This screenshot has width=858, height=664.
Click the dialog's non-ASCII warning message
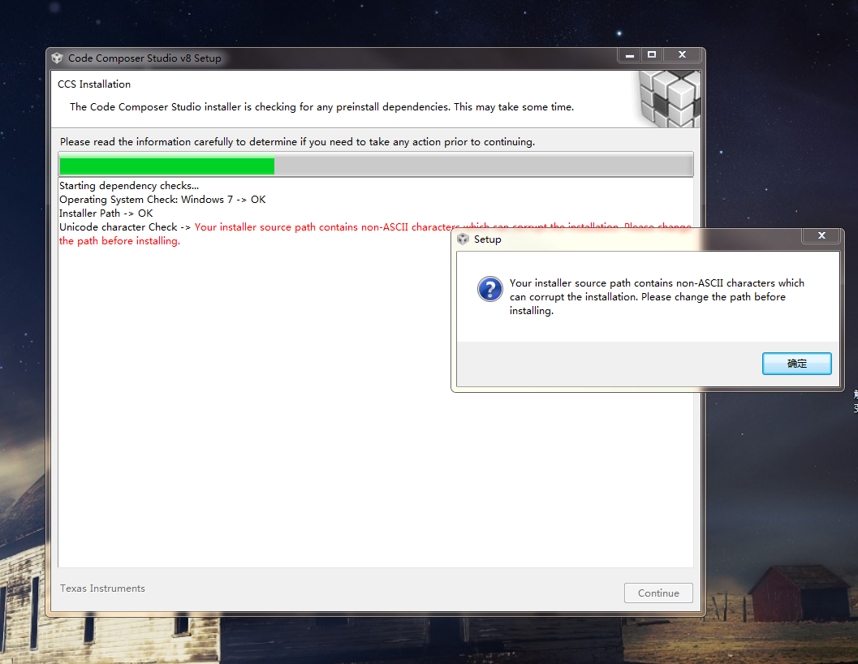click(x=657, y=297)
